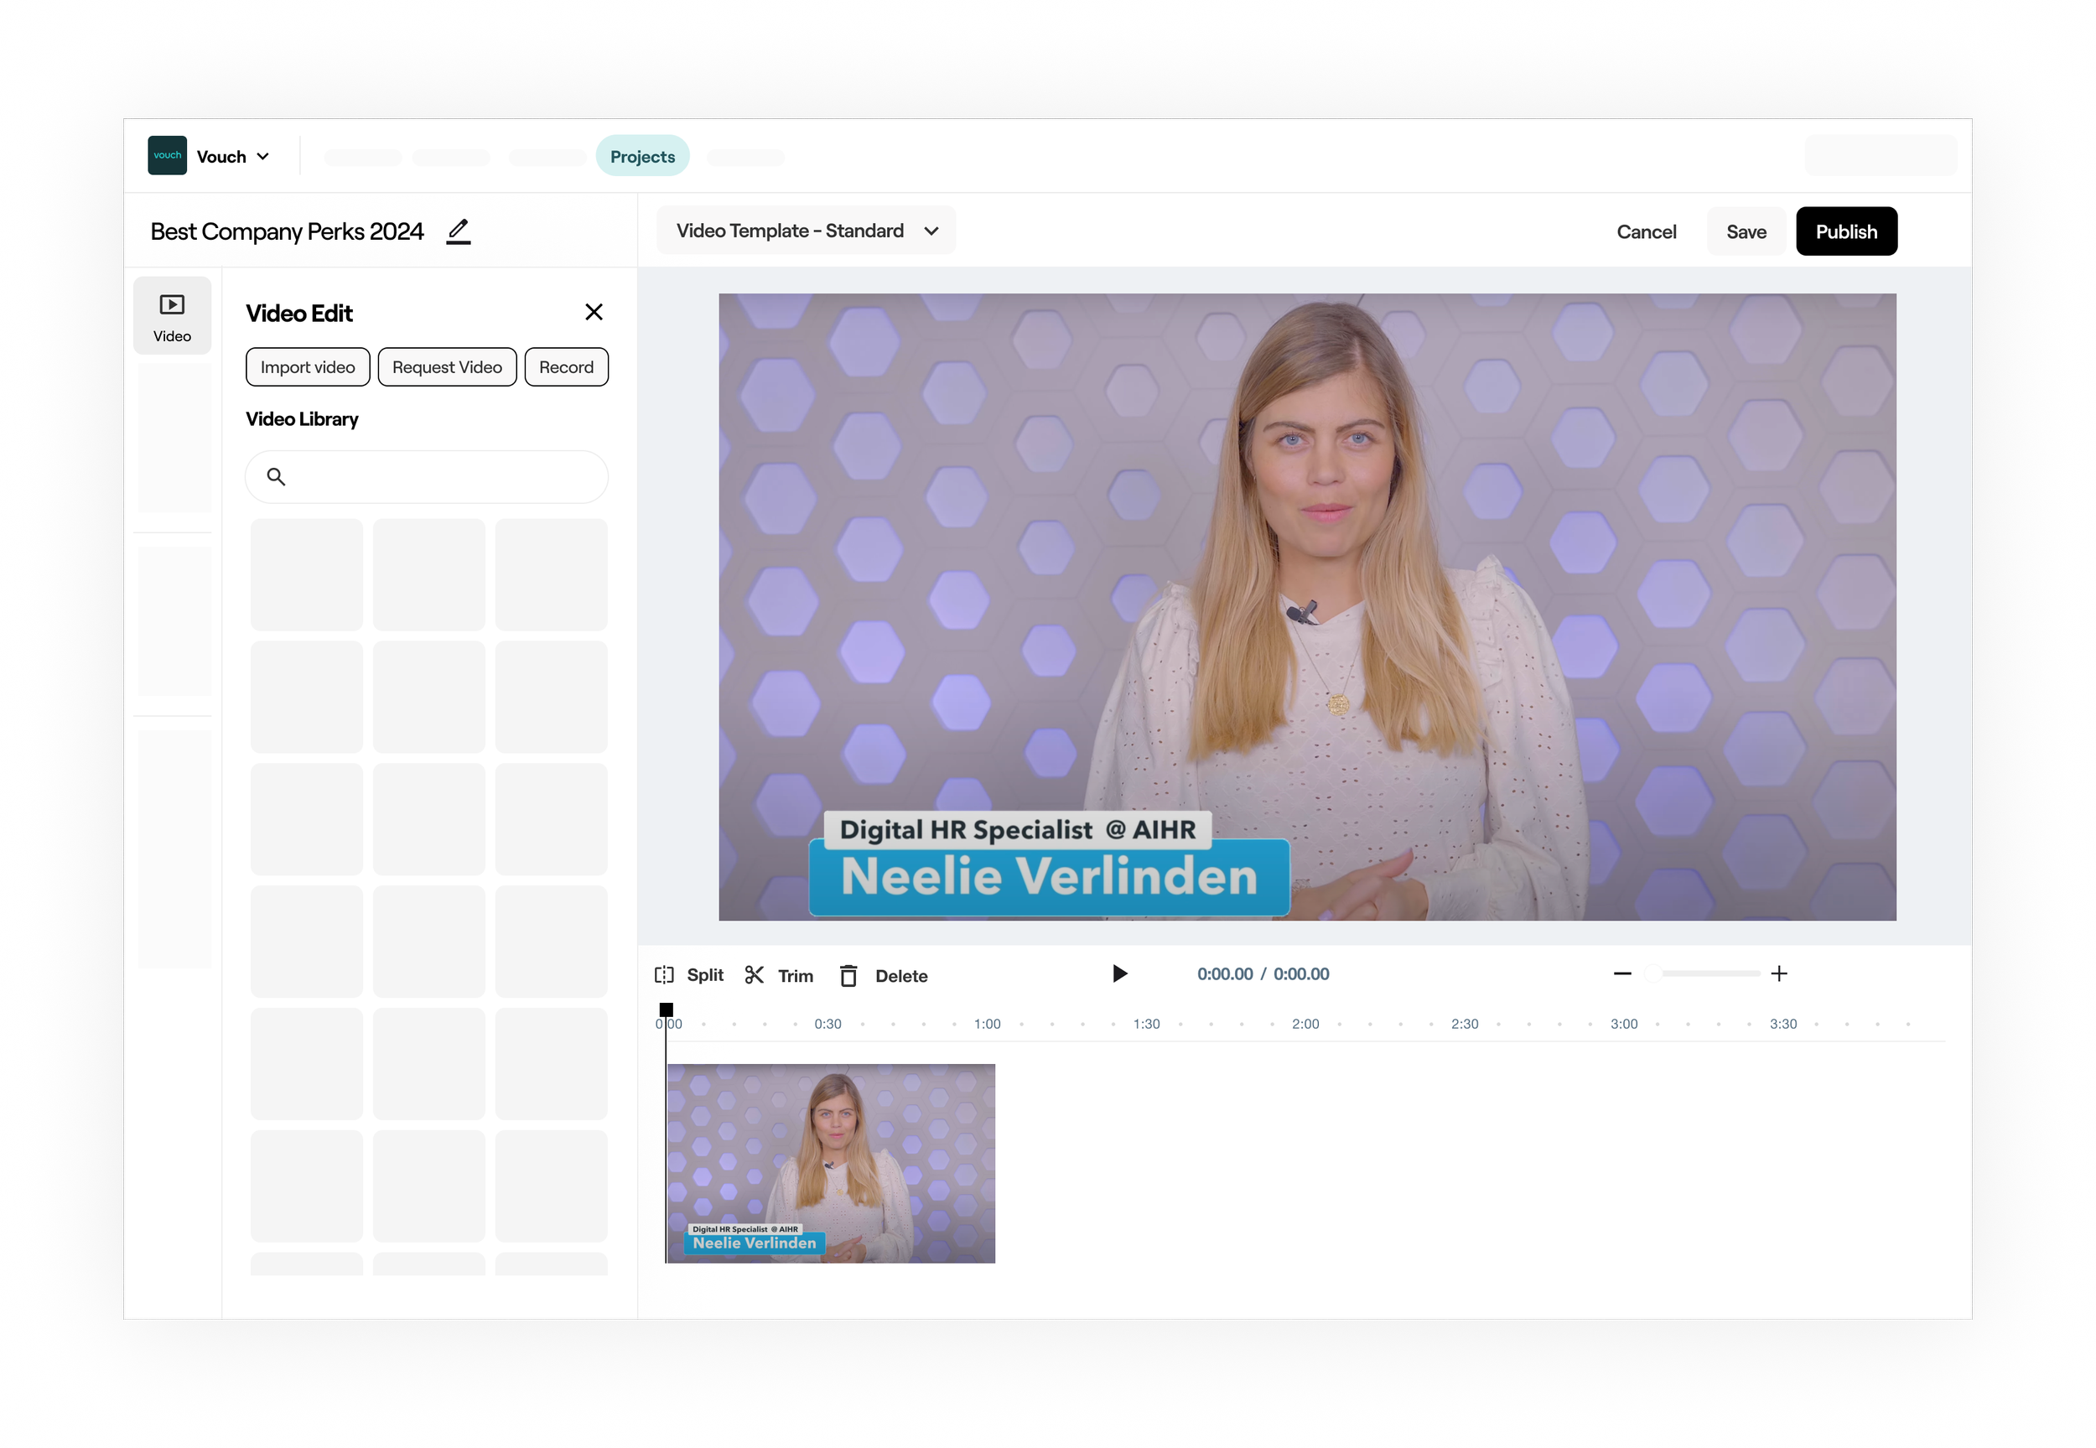Expand the Vouch workspace dropdown
This screenshot has width=2096, height=1448.
263,156
